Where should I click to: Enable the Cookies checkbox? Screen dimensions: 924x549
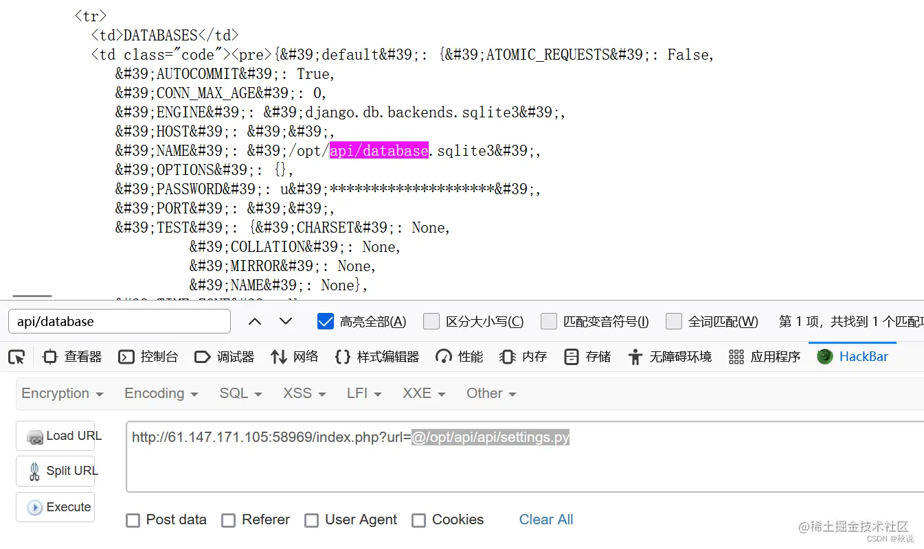[x=419, y=520]
